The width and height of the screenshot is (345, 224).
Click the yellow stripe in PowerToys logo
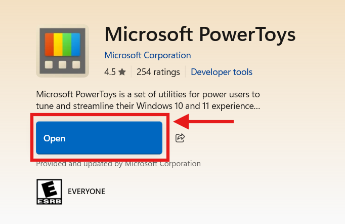(x=58, y=44)
